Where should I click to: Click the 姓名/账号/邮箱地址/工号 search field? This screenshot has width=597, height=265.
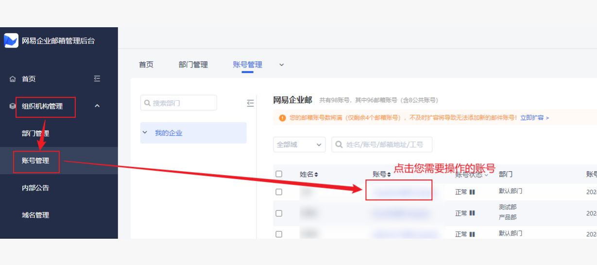point(382,144)
